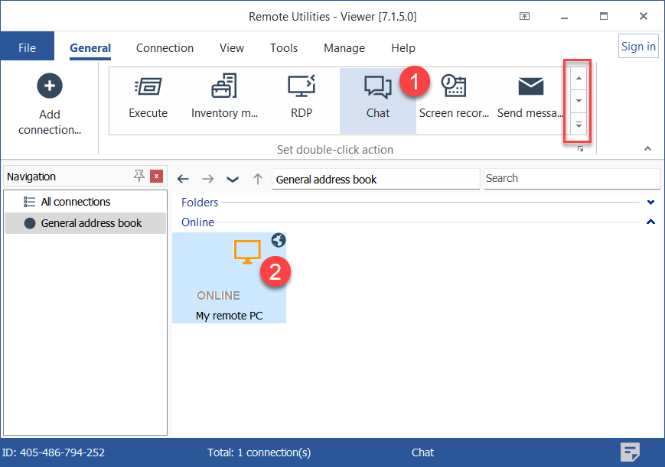Open the Connection ribbon tab
Viewport: 665px width, 467px height.
click(x=165, y=47)
